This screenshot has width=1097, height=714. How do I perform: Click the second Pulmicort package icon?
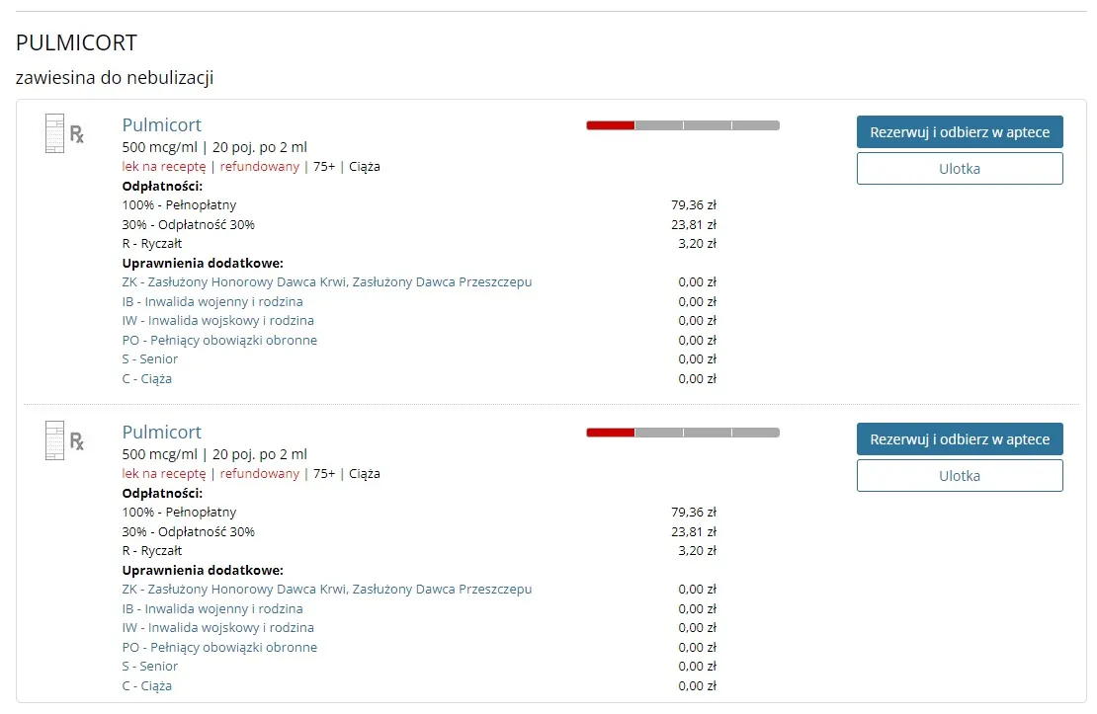[53, 440]
